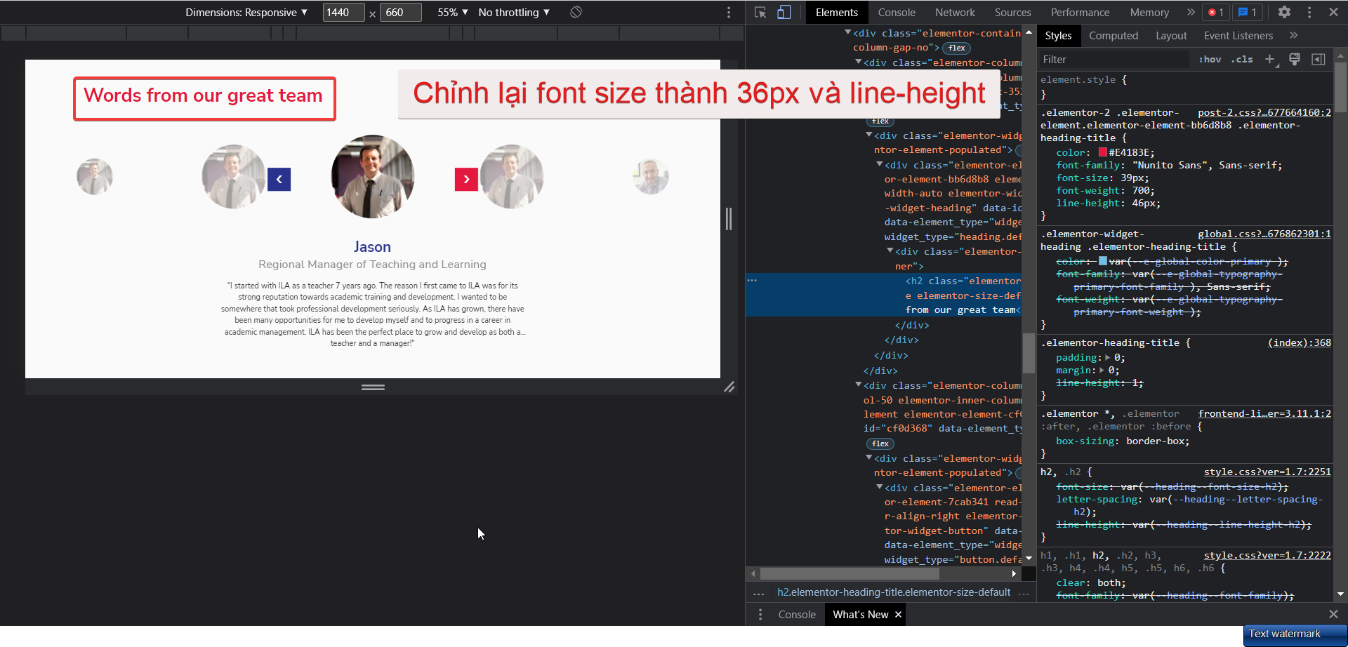Click previous slide arrow on testimonial carousel

279,180
